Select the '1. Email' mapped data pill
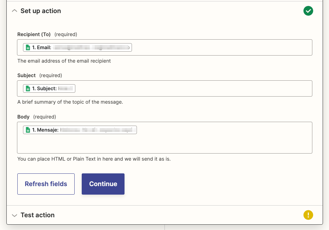The image size is (329, 230). point(77,47)
